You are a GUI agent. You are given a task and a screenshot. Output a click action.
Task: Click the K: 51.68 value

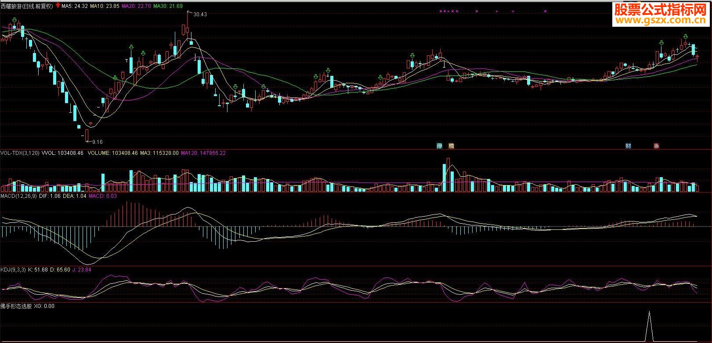pyautogui.click(x=38, y=270)
